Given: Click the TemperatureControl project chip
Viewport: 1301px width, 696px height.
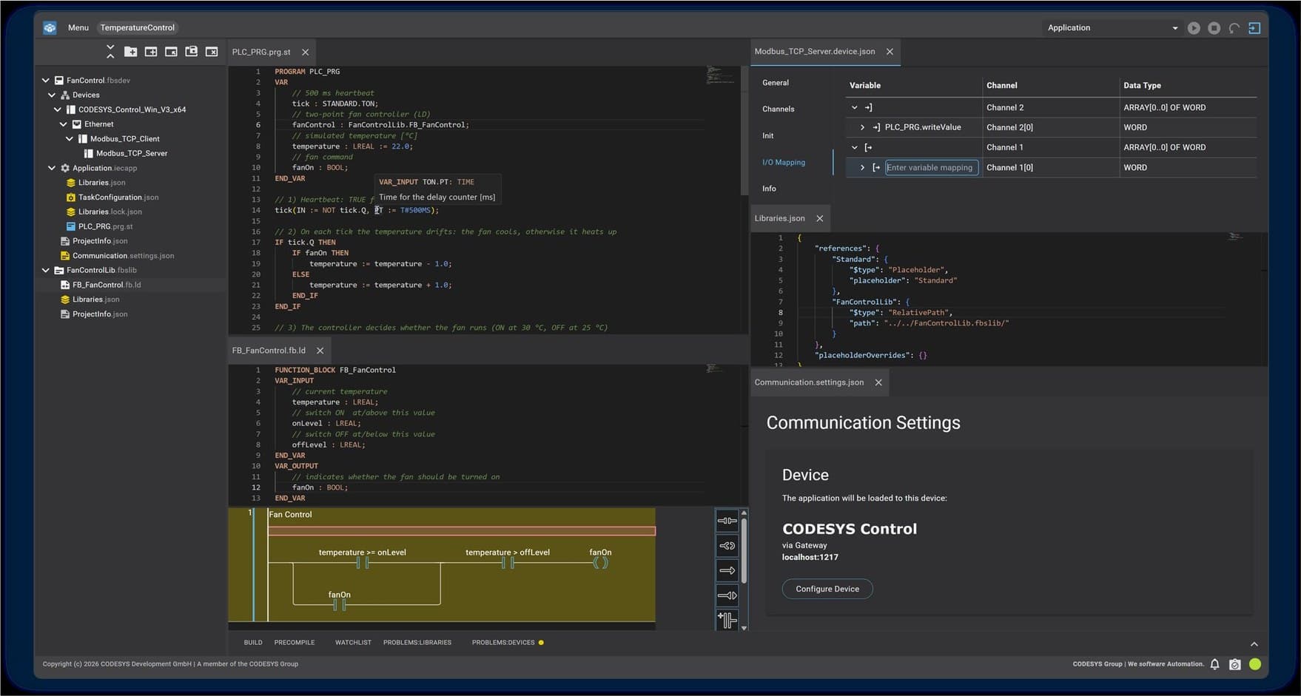Looking at the screenshot, I should pos(138,27).
